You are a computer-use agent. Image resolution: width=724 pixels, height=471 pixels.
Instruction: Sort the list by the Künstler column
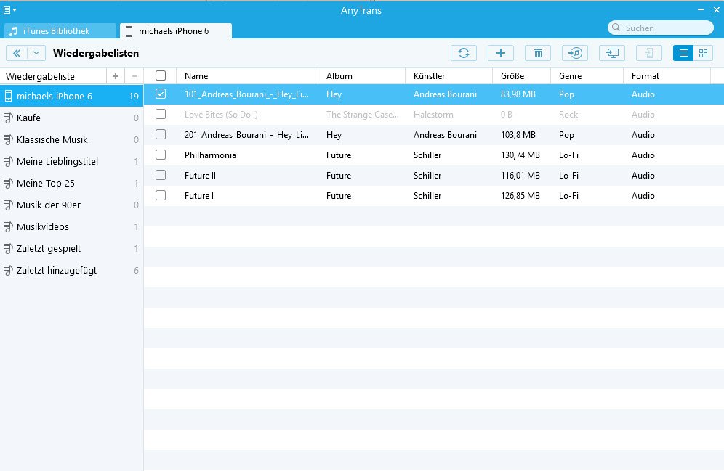[429, 76]
